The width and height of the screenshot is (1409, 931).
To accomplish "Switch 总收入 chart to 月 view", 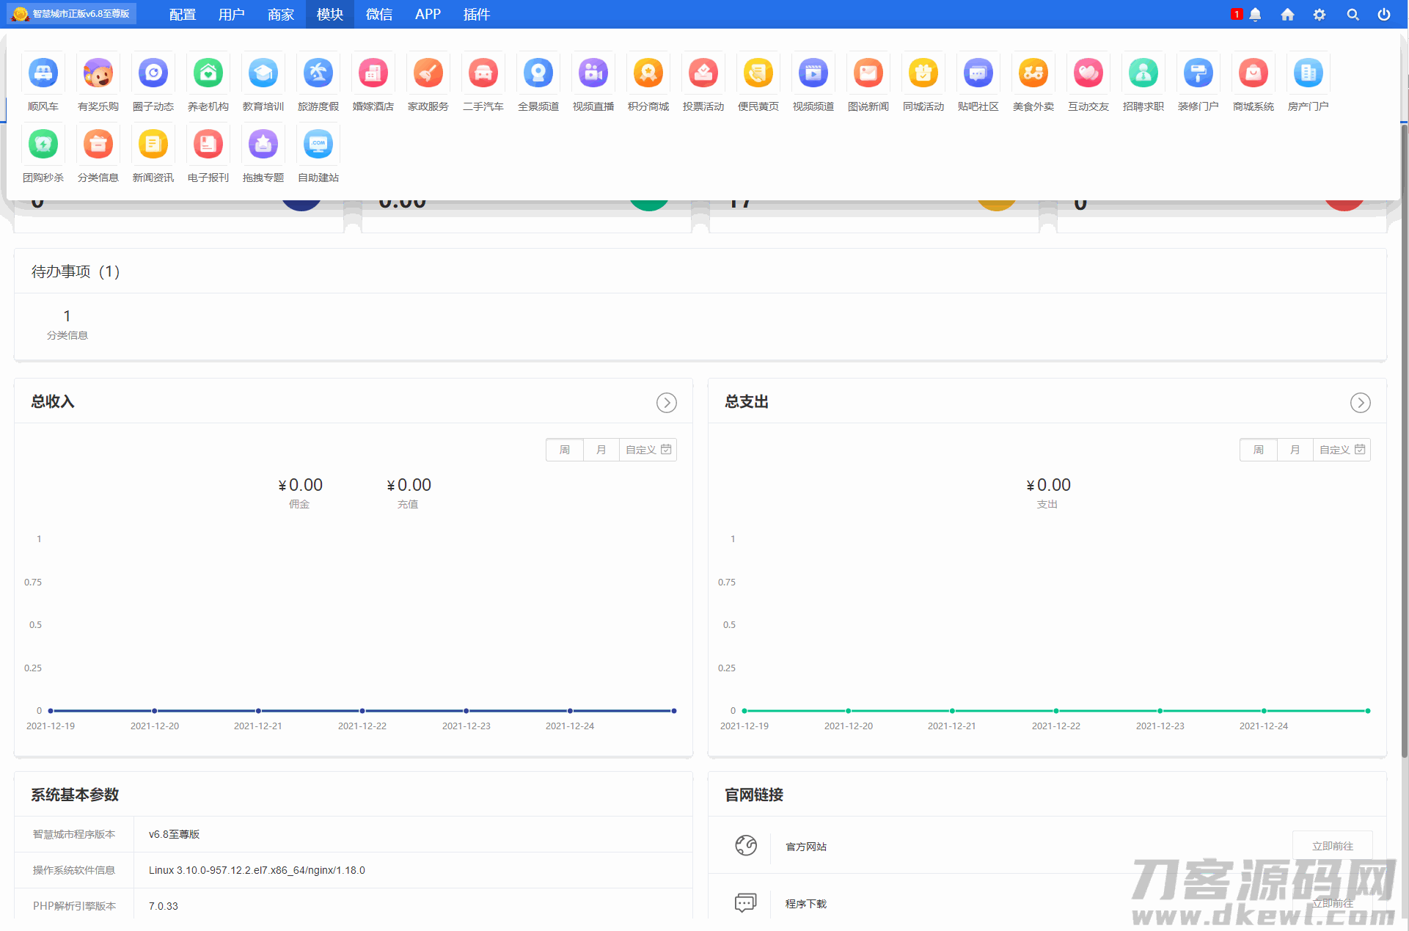I will click(601, 450).
